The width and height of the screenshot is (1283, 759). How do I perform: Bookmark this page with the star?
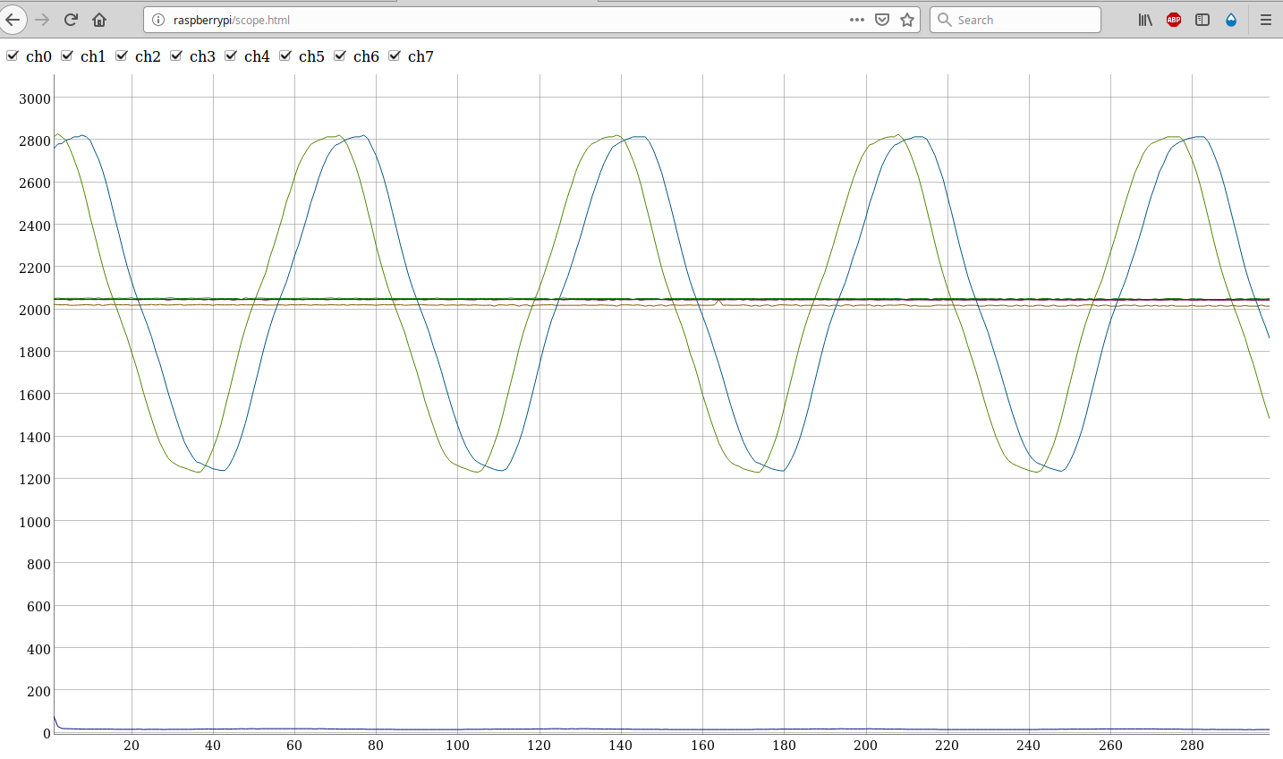[907, 20]
